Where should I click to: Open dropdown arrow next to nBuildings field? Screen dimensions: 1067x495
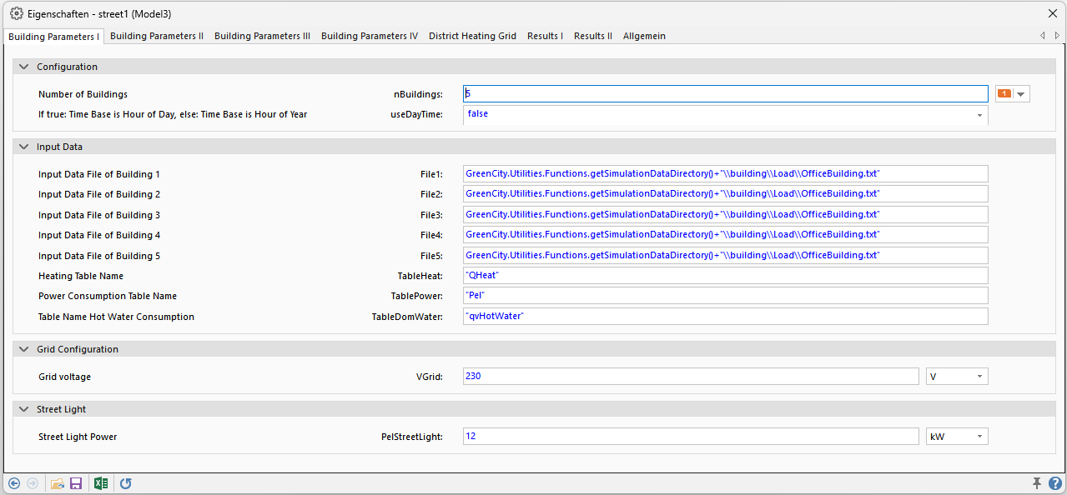pos(1020,94)
